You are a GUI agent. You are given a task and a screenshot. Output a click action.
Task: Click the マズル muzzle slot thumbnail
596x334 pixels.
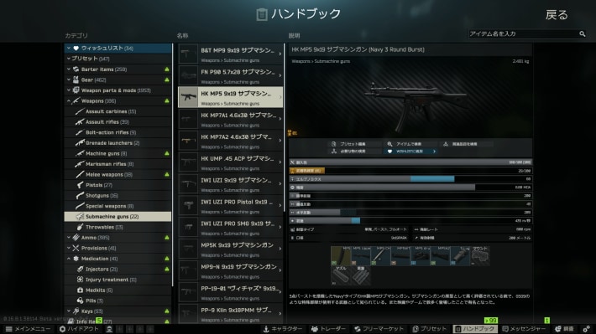point(341,275)
